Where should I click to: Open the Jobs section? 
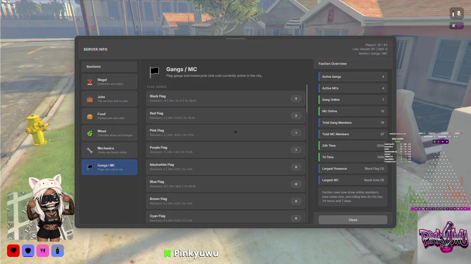109,99
